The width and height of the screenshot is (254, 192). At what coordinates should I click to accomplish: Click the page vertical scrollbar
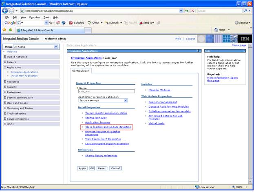pyautogui.click(x=250, y=113)
